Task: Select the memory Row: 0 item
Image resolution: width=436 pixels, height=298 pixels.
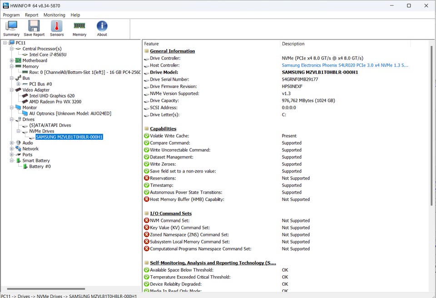Action: pos(85,72)
